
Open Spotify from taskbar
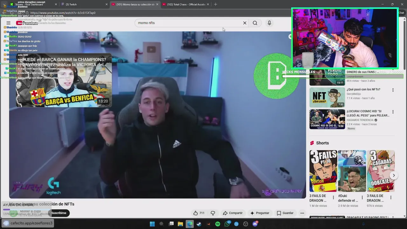pyautogui.click(x=217, y=224)
